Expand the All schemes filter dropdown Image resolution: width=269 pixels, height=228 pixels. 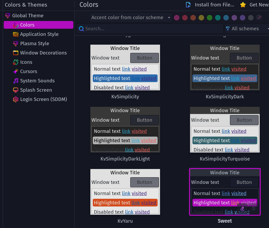[246, 29]
